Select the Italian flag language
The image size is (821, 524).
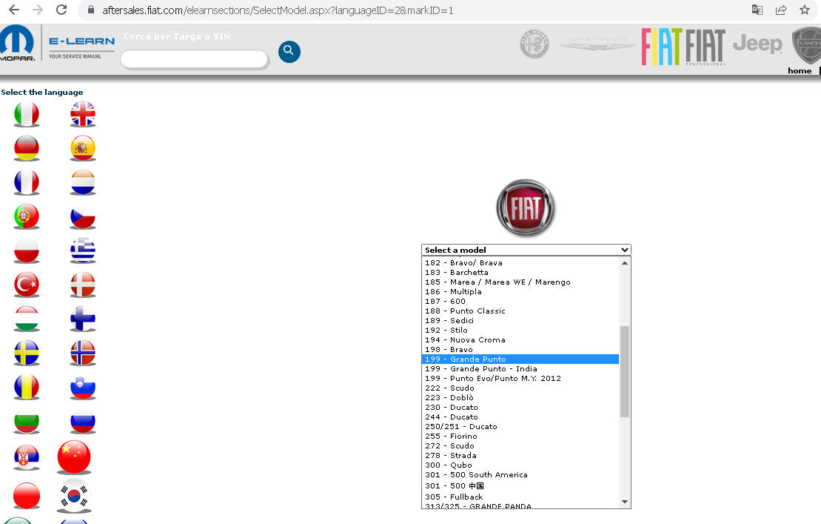[x=27, y=114]
